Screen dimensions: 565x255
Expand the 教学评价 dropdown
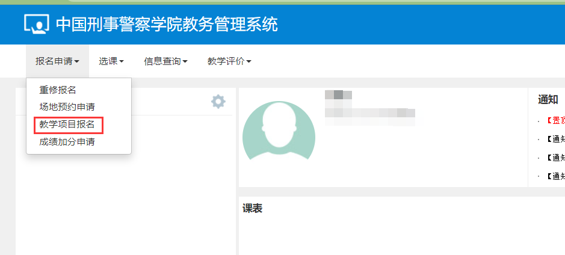tap(229, 61)
